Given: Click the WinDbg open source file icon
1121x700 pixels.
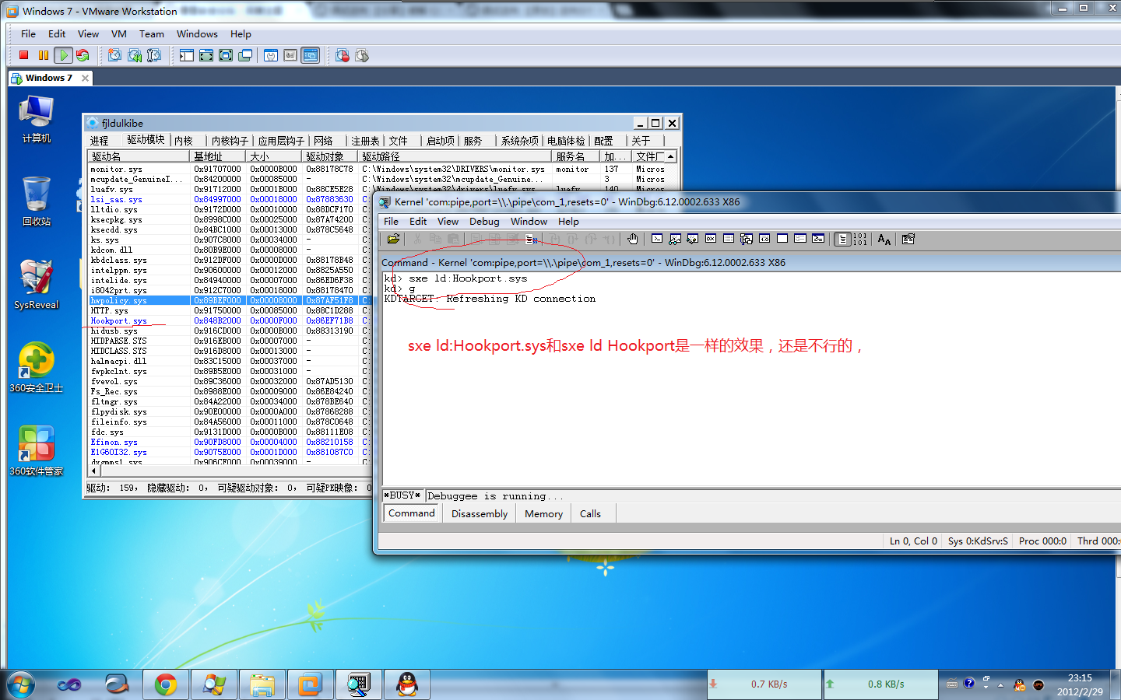Looking at the screenshot, I should click(x=393, y=239).
